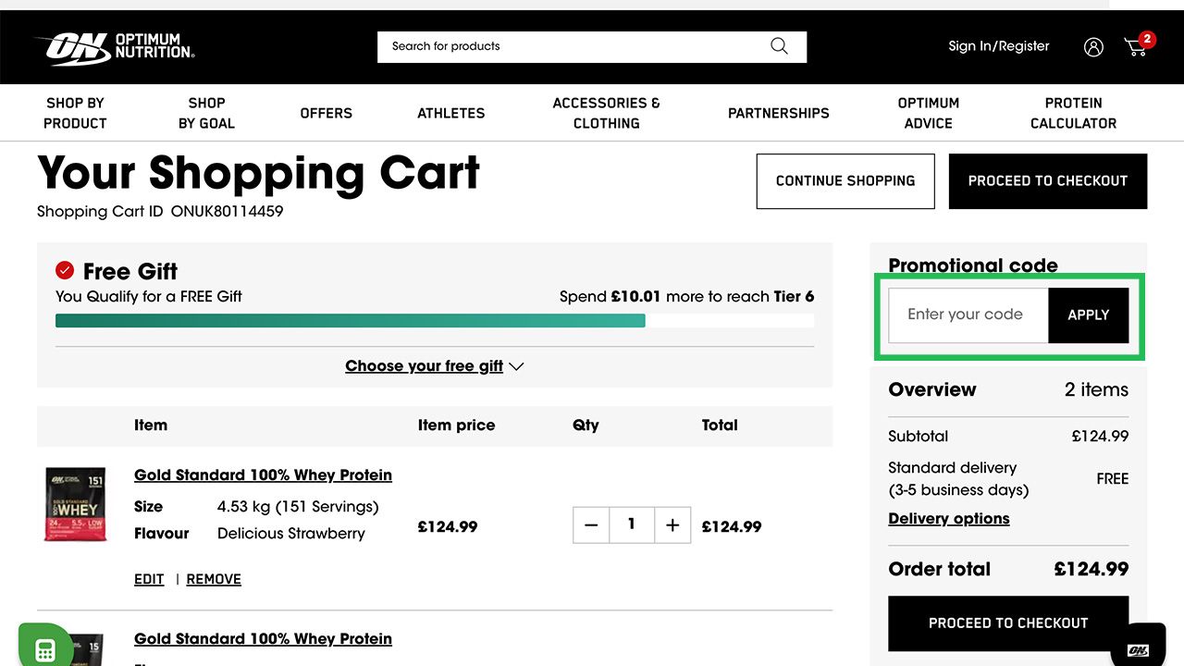
Task: Click Shopping Cart ID ONUK80114459 text
Action: click(160, 212)
